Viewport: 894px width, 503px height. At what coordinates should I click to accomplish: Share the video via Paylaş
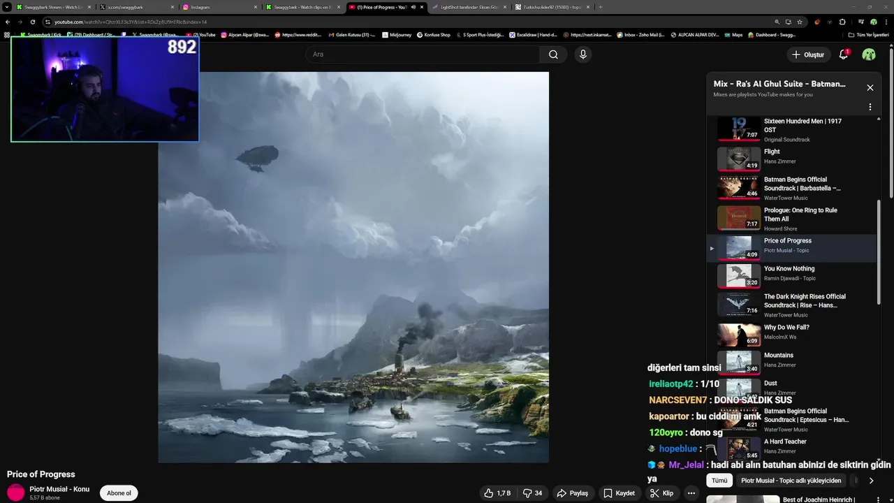[573, 493]
